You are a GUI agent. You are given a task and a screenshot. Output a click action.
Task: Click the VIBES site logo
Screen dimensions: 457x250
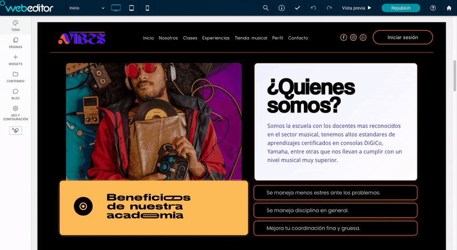[x=82, y=38]
